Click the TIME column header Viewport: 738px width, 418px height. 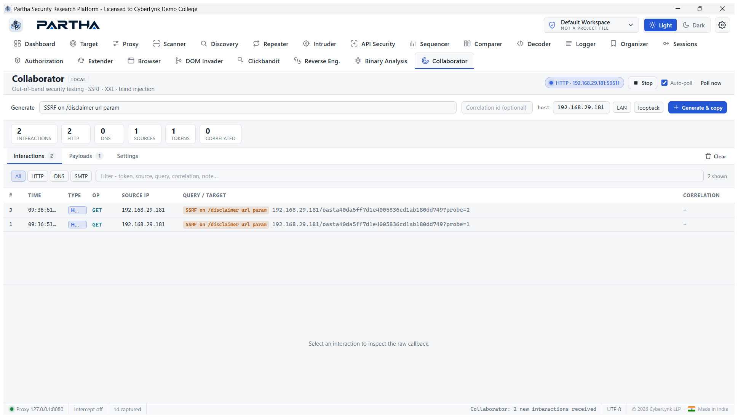[x=35, y=195]
